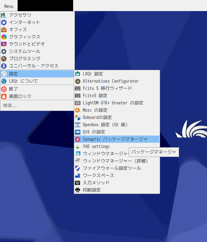This screenshot has height=242, width=207.
Task: Launch Synaptic パッケージマネージャ
Action: [x=117, y=139]
